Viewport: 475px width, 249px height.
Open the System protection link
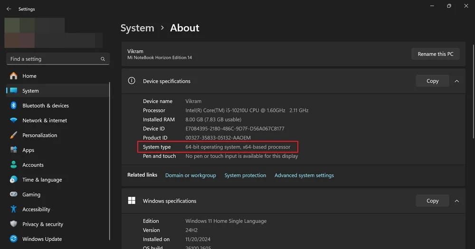(x=245, y=175)
